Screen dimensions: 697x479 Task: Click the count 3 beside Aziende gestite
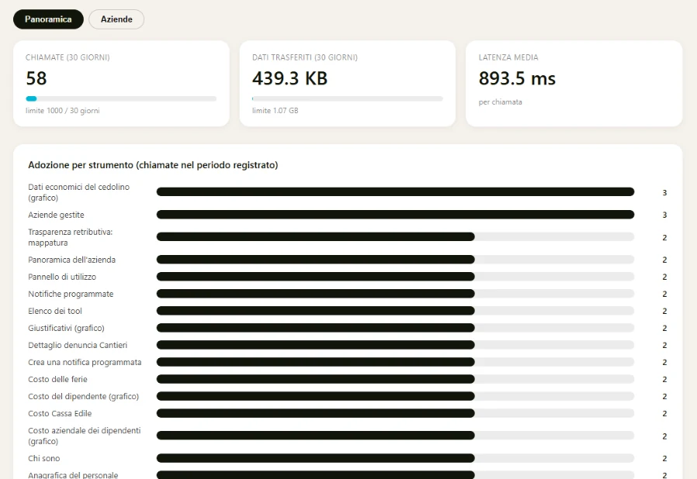pyautogui.click(x=664, y=215)
